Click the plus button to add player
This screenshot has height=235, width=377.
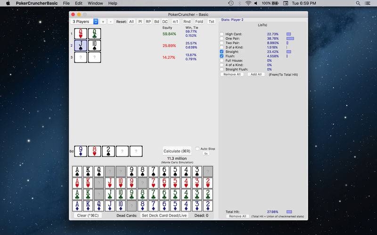[x=103, y=22]
